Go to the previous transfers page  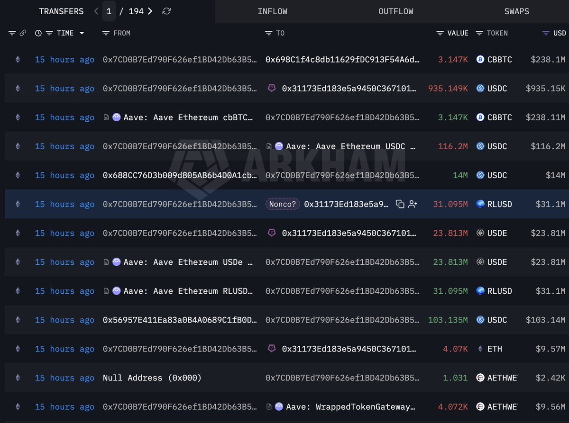[96, 11]
